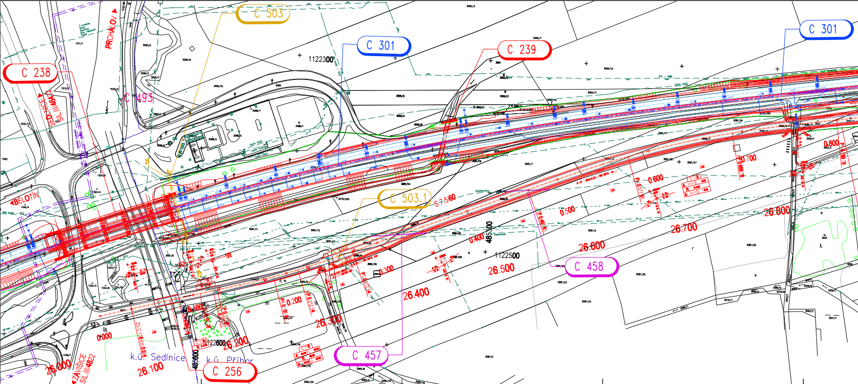Select the red 26.400 chainage marker
This screenshot has width=858, height=384.
(x=416, y=294)
